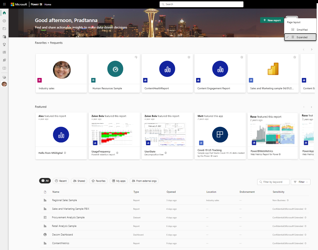
Task: Click the file icon in the table header
Action: (x=45, y=192)
